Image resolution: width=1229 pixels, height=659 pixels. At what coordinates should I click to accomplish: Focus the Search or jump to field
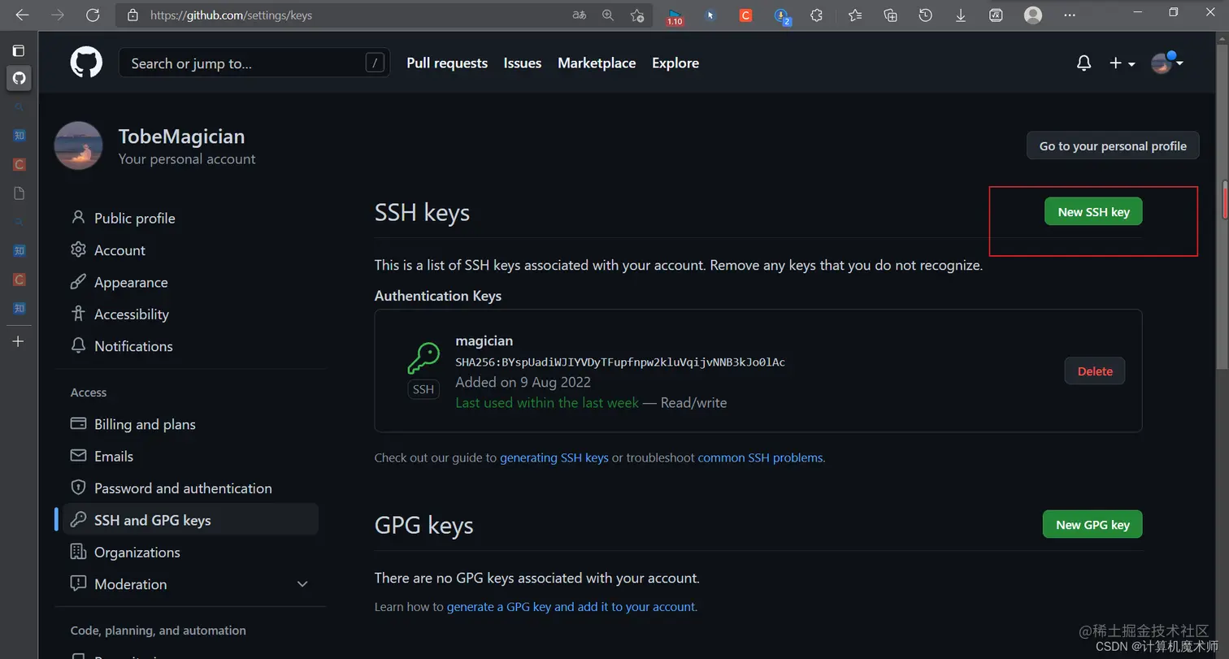tap(254, 63)
